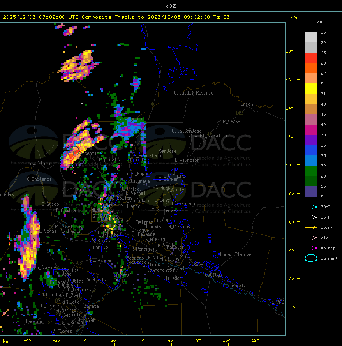Click the 'dBZ' heading above color scale
The image size is (342, 346).
321,22
